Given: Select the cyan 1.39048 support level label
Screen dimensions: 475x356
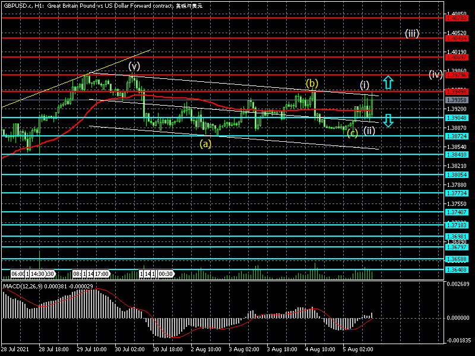Looking at the screenshot, I should (x=456, y=117).
